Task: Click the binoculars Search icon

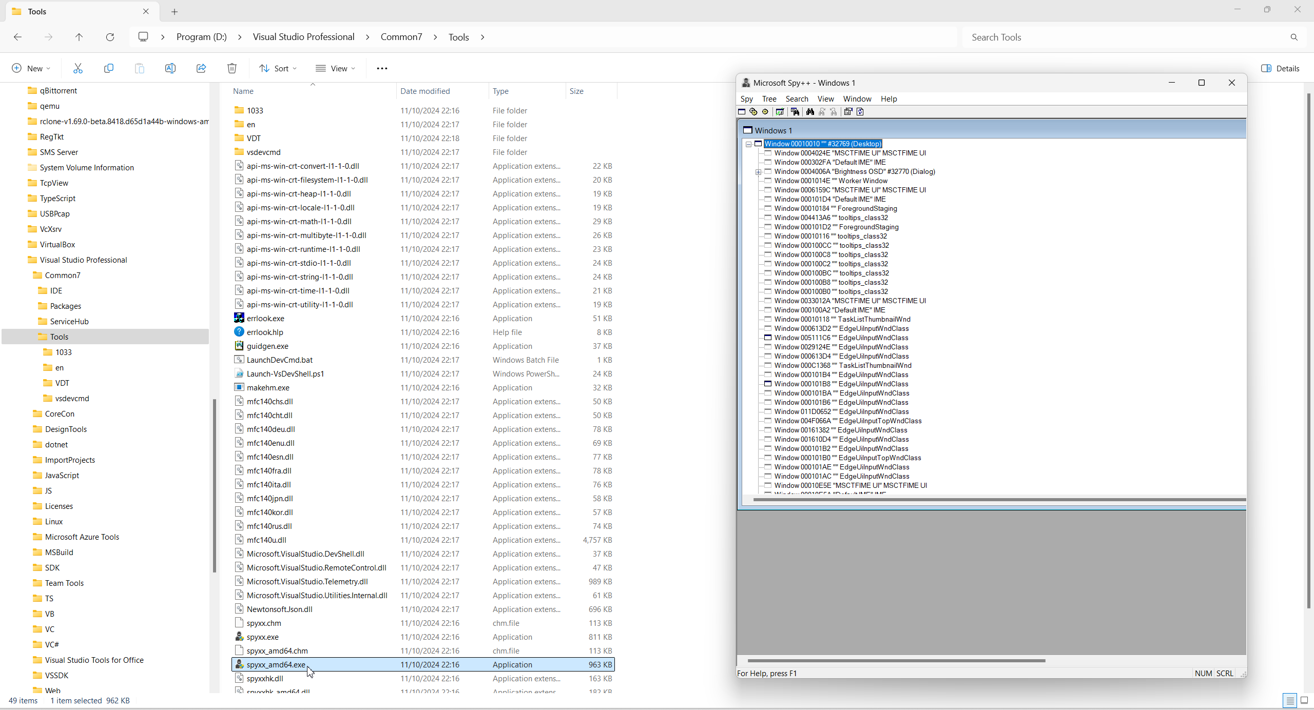Action: click(810, 112)
